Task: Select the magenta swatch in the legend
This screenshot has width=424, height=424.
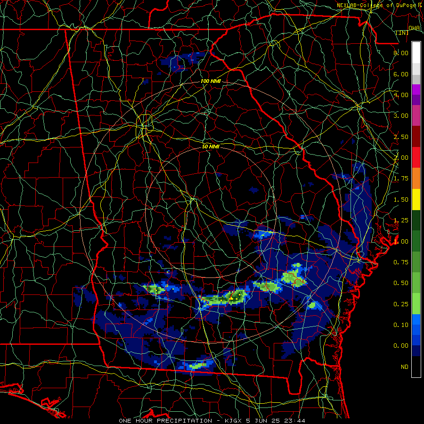Action: coord(416,90)
